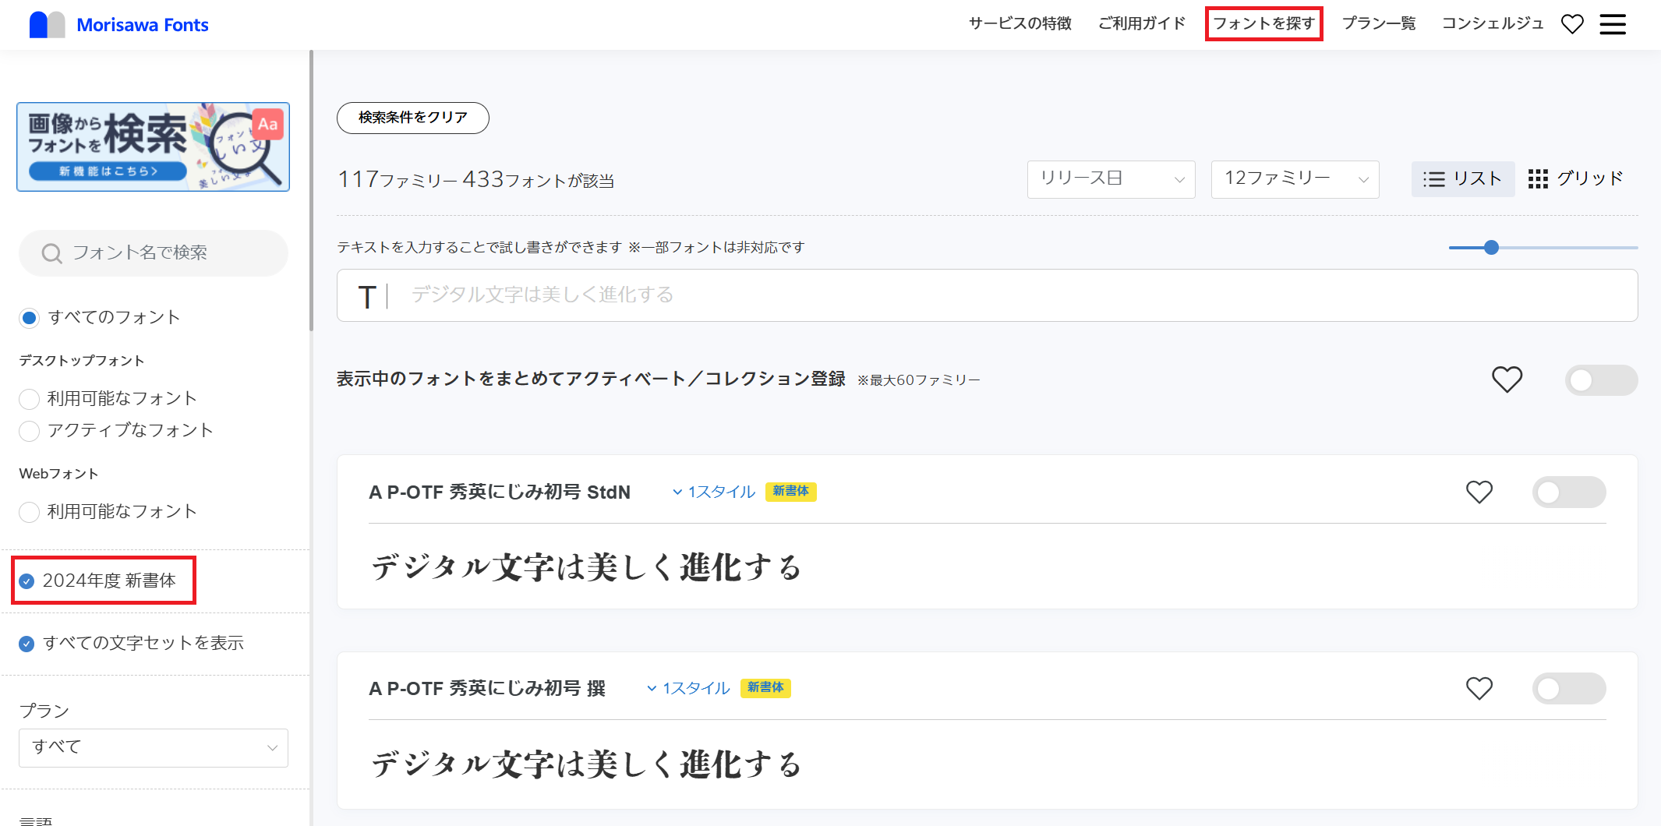Select アクティブなフォント radio option
This screenshot has width=1661, height=826.
point(29,431)
